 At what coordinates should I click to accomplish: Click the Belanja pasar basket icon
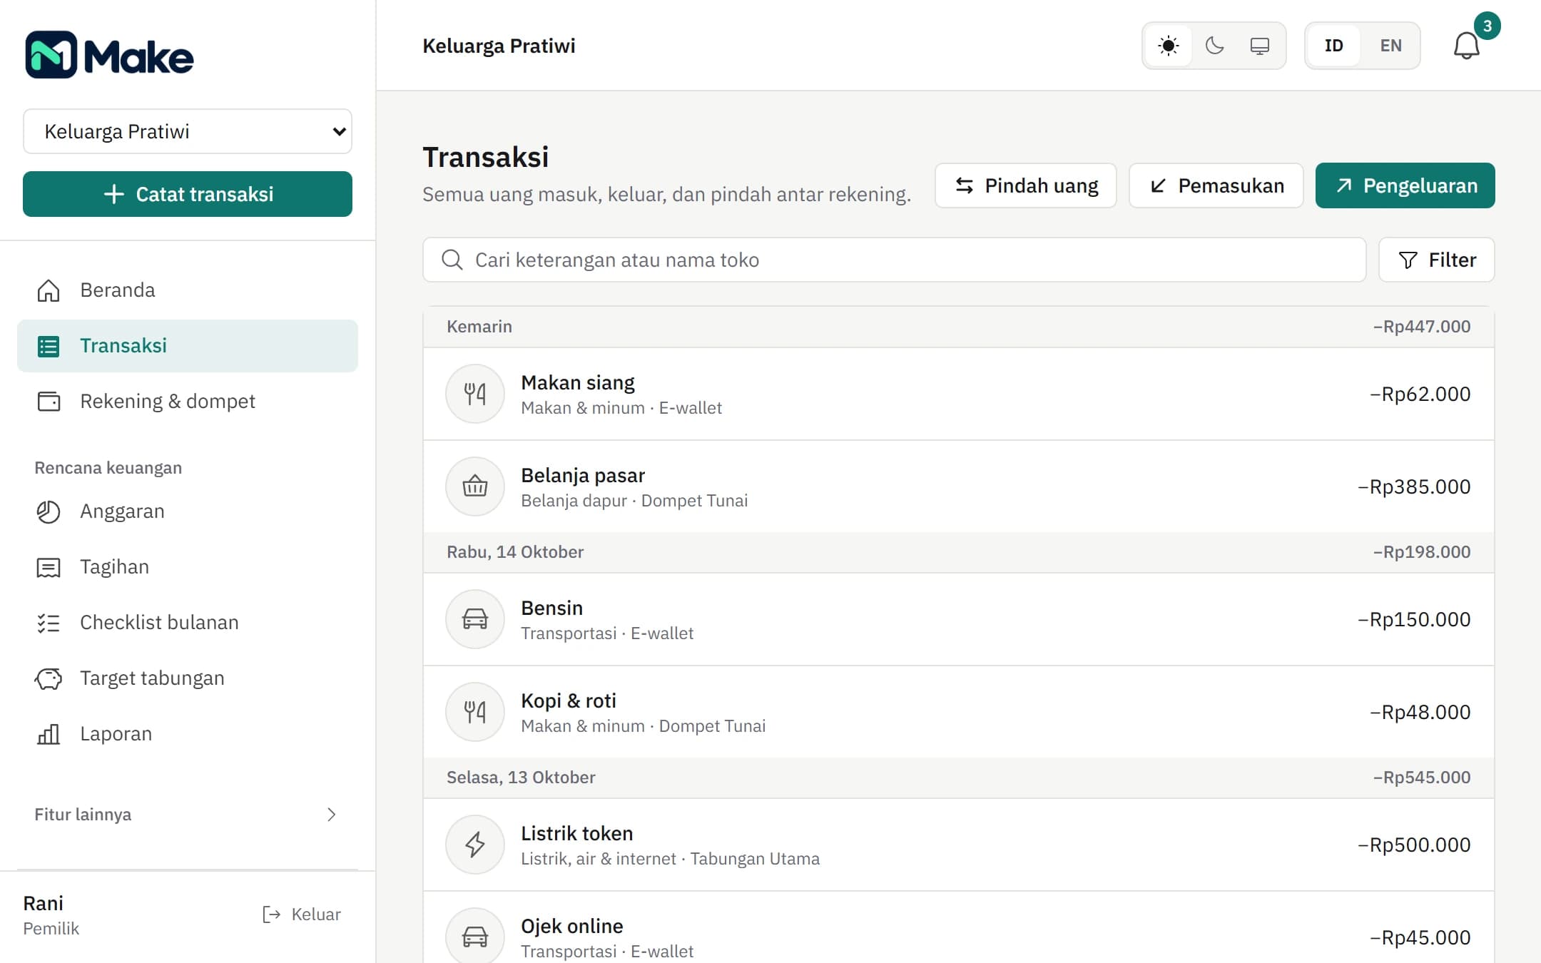475,486
